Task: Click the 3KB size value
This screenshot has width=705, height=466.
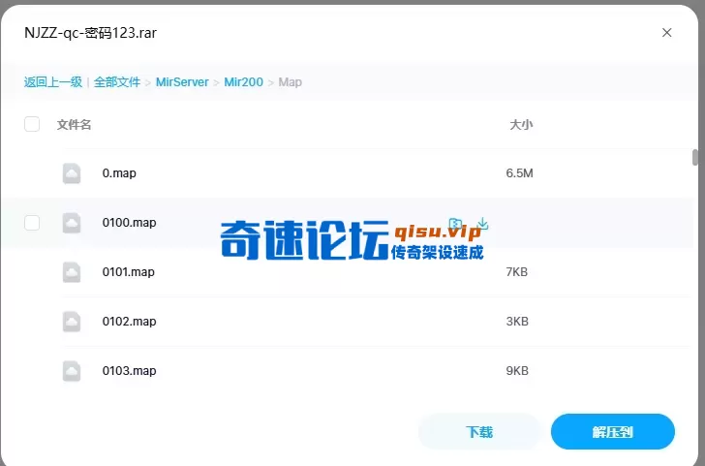Action: (517, 322)
